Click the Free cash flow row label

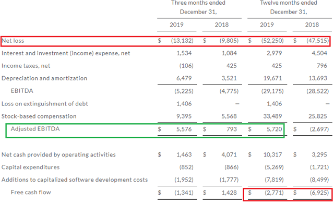tap(31, 193)
